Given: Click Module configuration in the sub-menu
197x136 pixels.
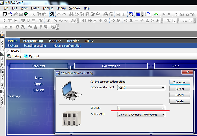Looking at the screenshot, I should point(67,45).
